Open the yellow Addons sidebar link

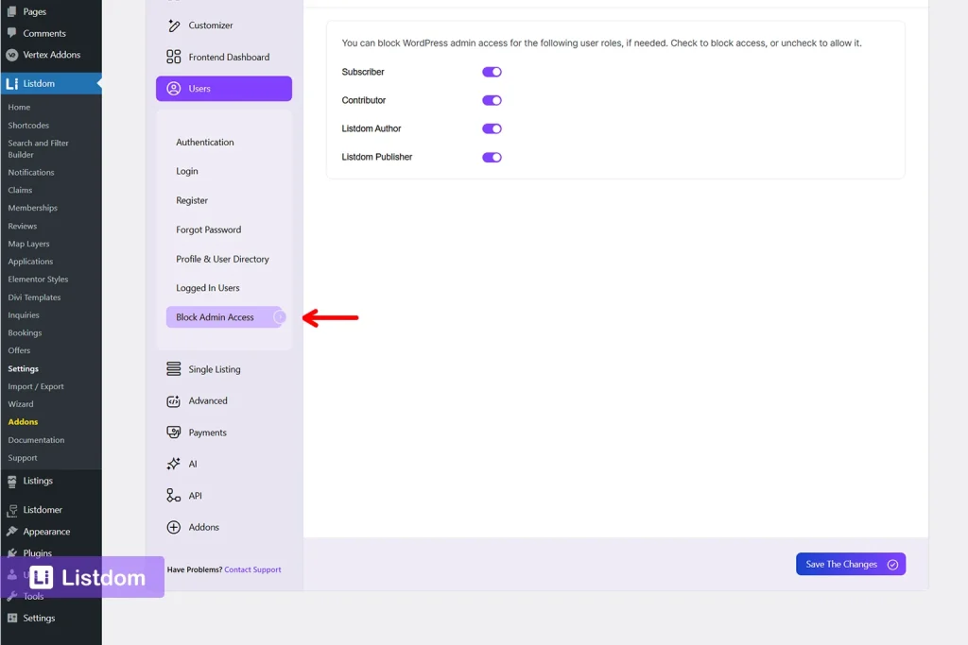[x=23, y=422]
